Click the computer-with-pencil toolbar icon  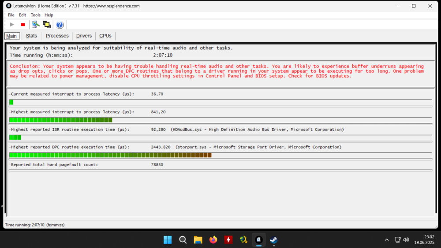(36, 25)
